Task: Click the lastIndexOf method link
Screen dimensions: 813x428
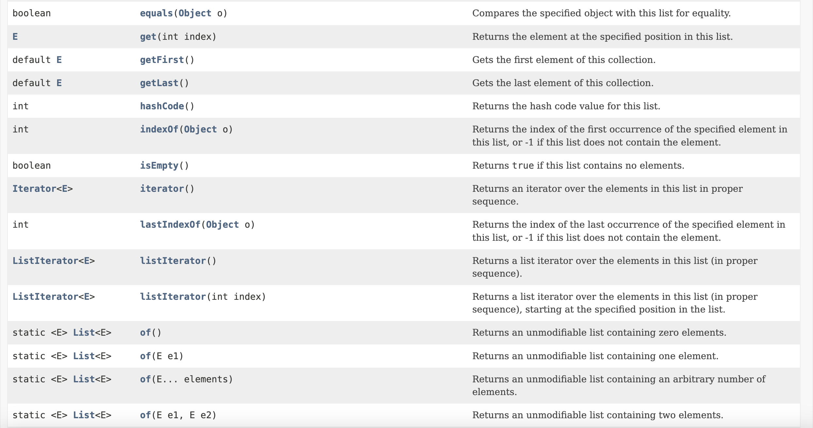Action: pos(170,225)
